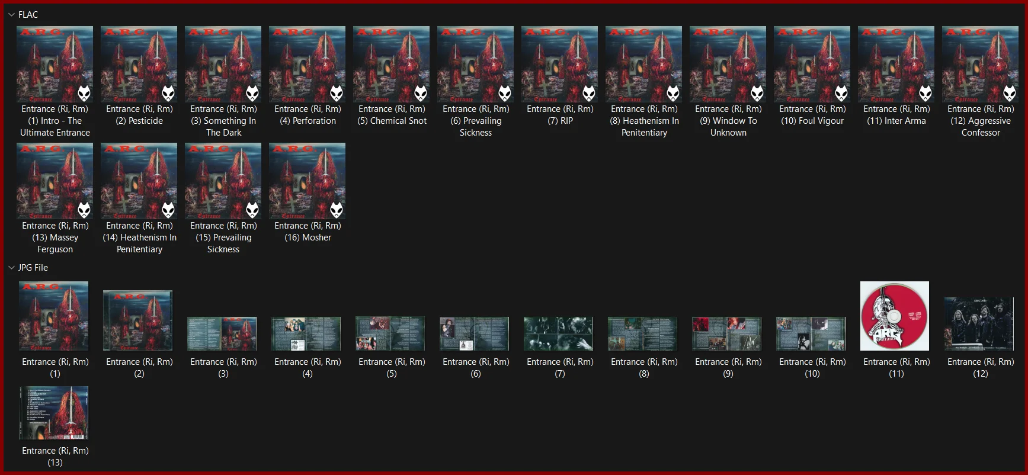The image size is (1028, 475).
Task: Select JPG thumbnail Entrance (Ri, Rm) (2)
Action: [138, 320]
